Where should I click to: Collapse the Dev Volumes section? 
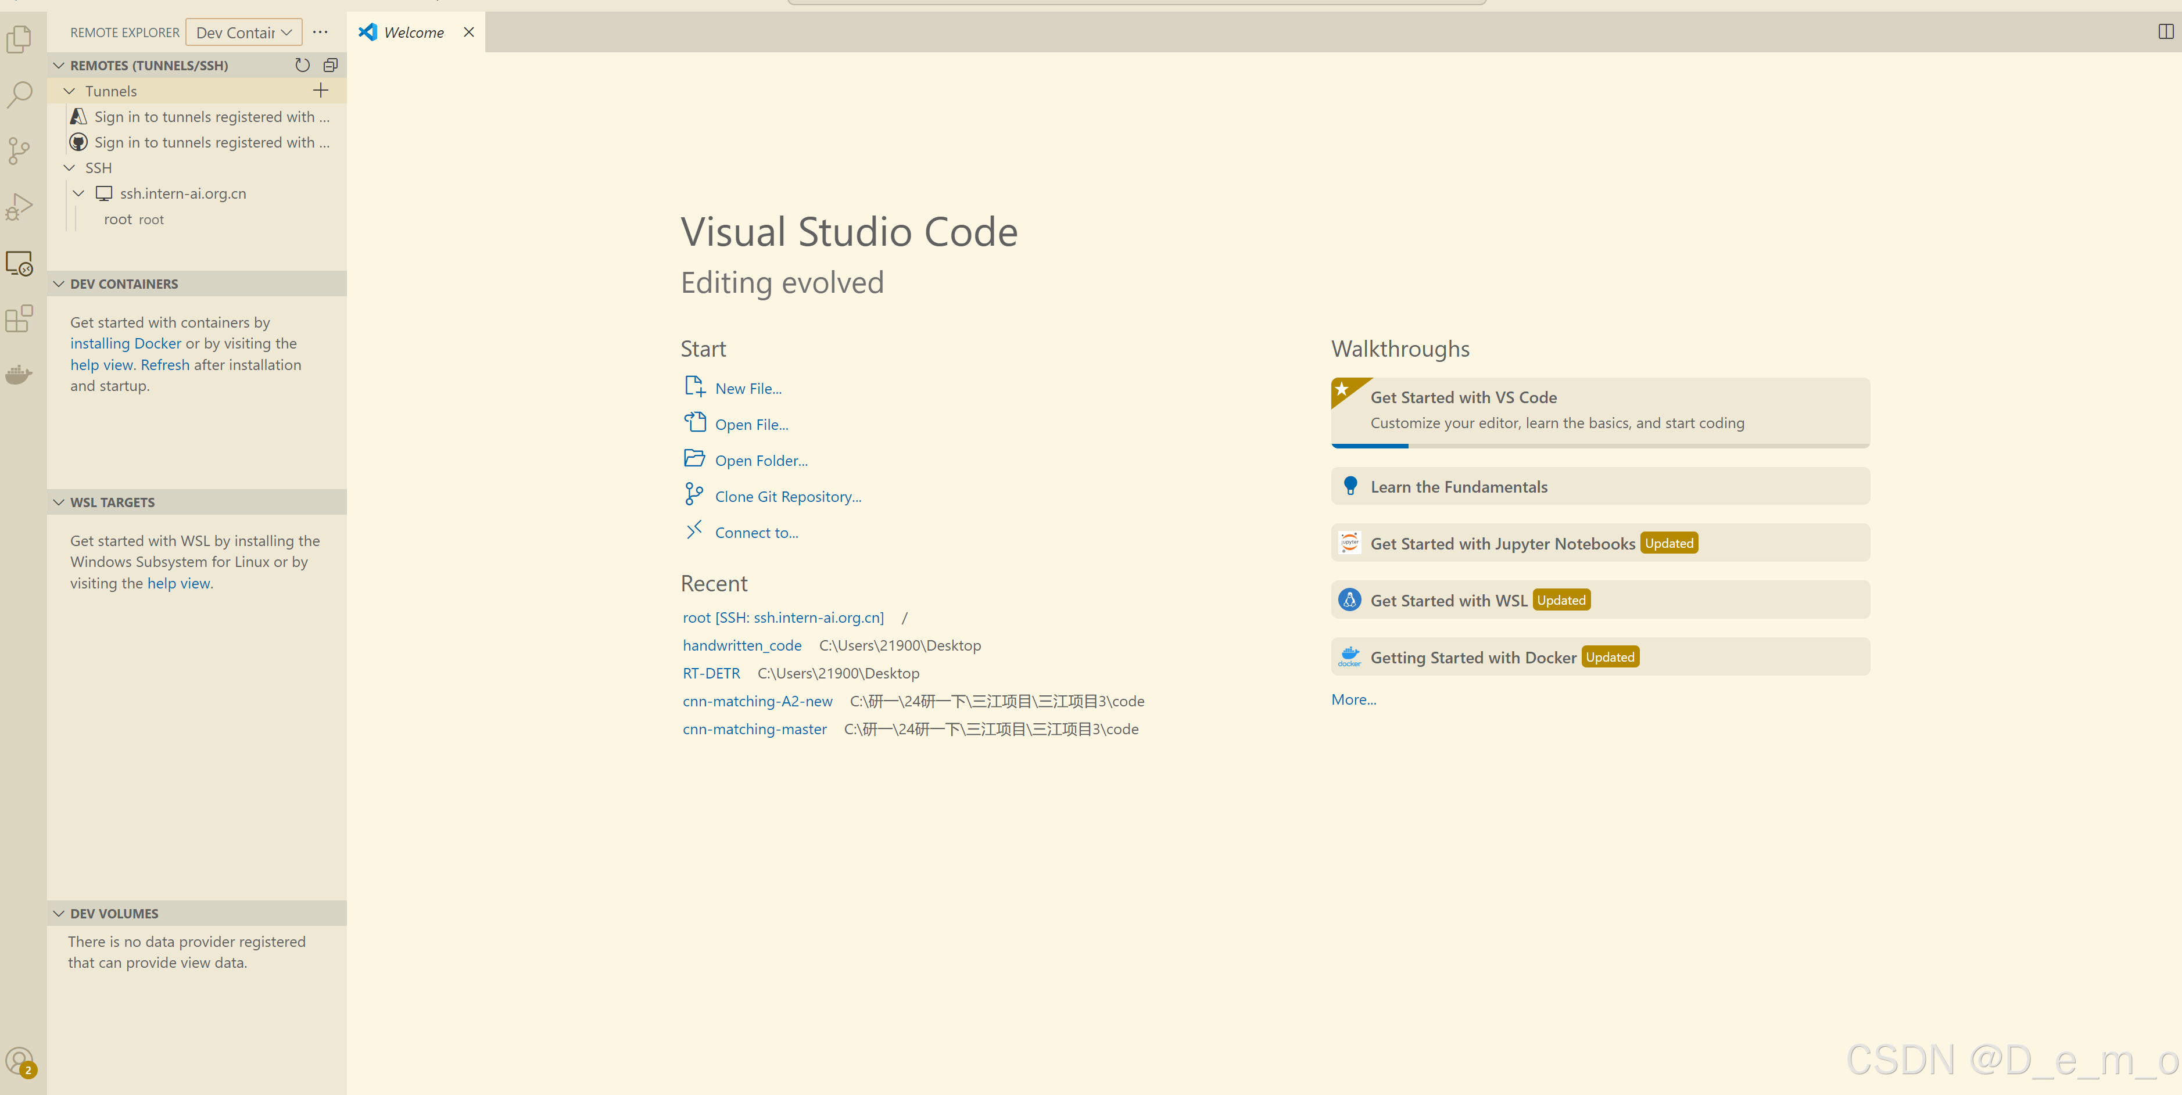(x=59, y=914)
